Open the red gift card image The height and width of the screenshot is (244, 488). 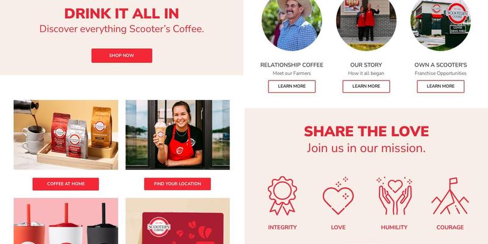point(178,221)
